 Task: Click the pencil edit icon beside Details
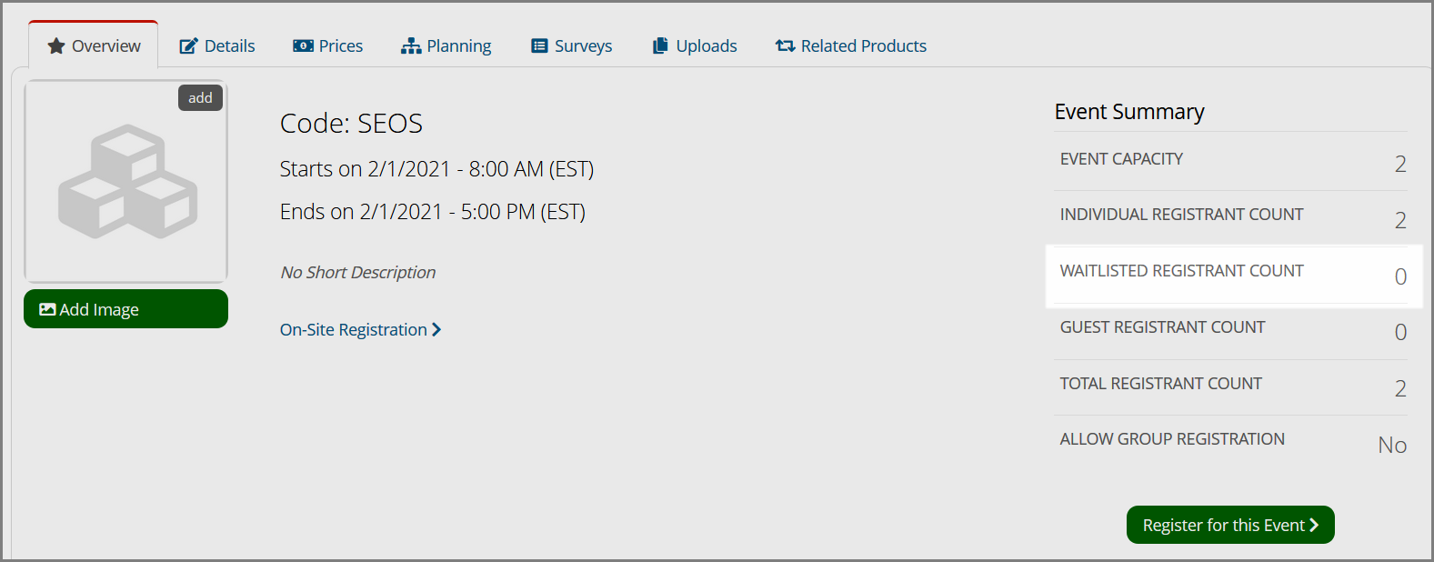pyautogui.click(x=188, y=46)
